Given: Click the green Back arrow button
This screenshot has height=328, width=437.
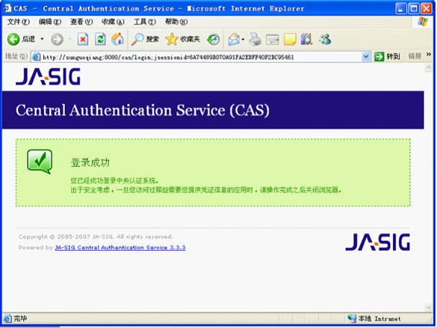Looking at the screenshot, I should click(13, 40).
